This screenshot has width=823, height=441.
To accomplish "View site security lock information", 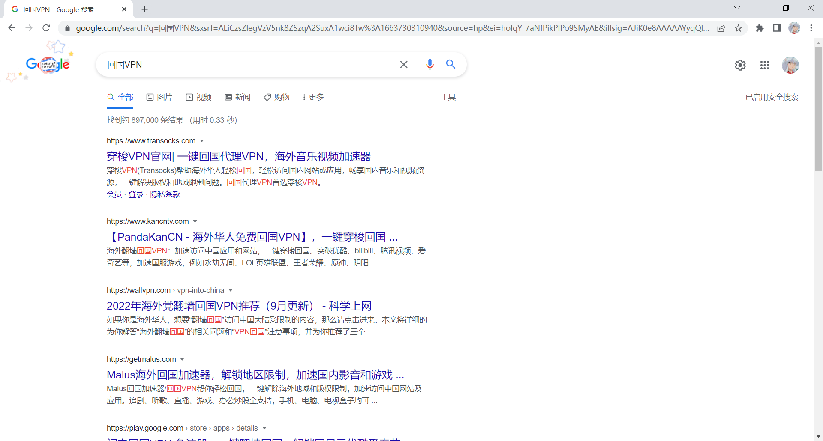I will click(67, 28).
